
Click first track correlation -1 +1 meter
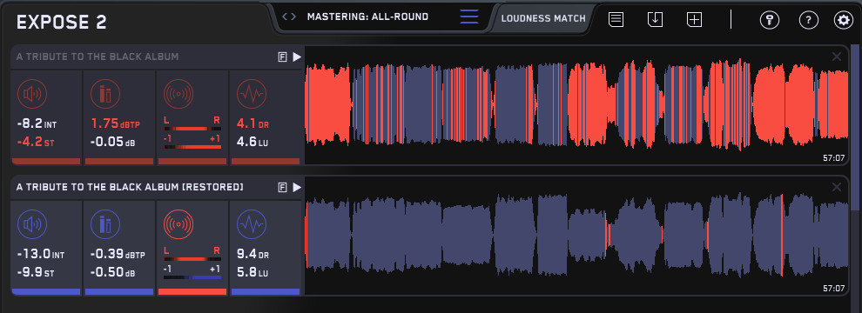point(192,147)
